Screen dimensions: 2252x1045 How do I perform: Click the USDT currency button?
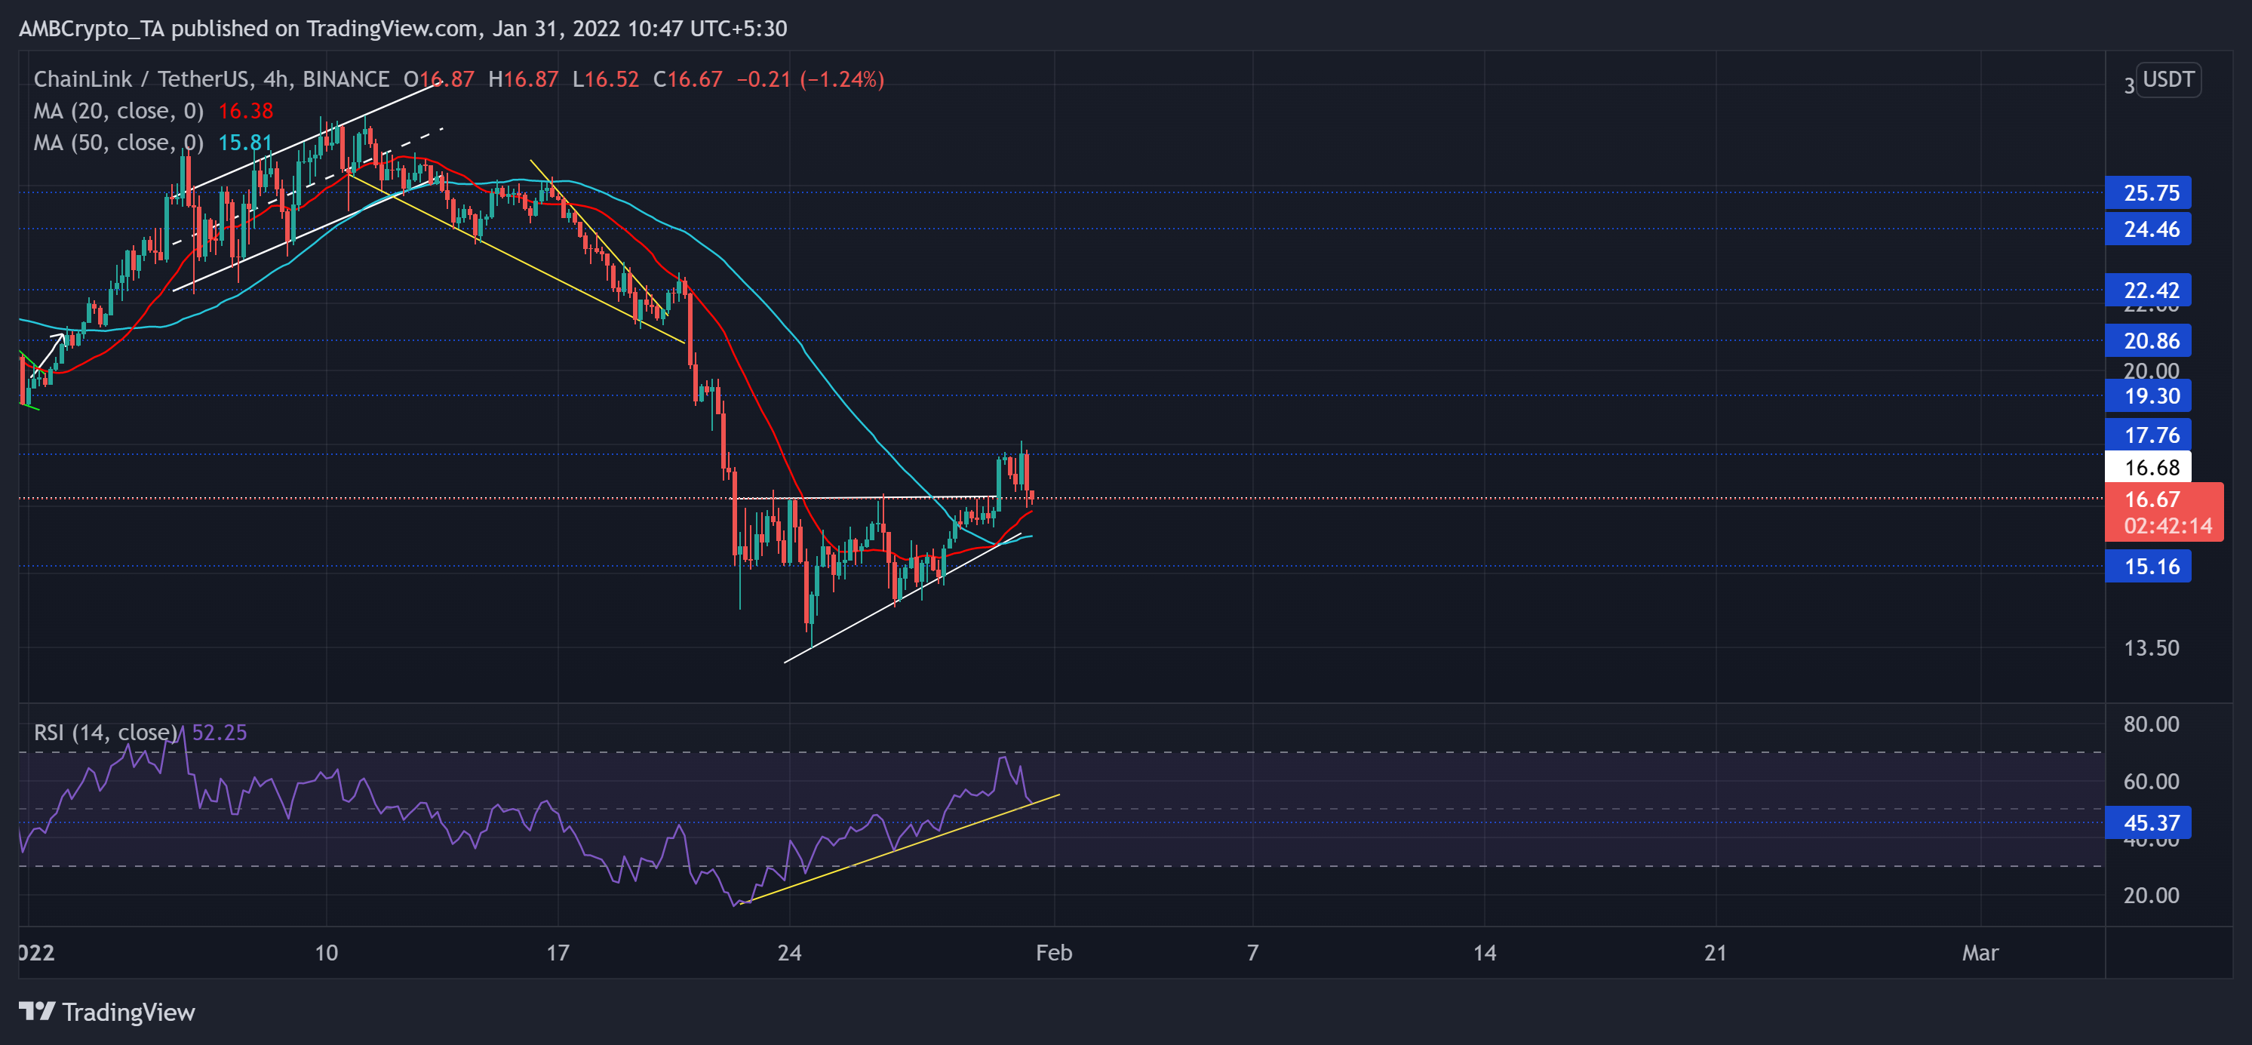tap(2168, 79)
